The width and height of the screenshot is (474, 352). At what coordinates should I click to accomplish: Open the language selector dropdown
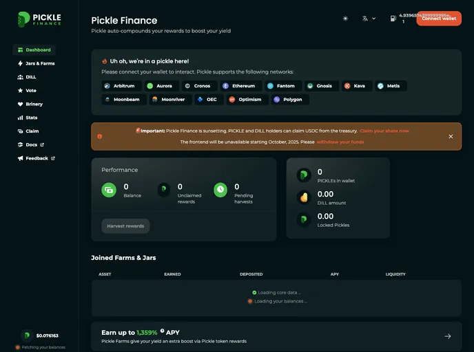369,19
